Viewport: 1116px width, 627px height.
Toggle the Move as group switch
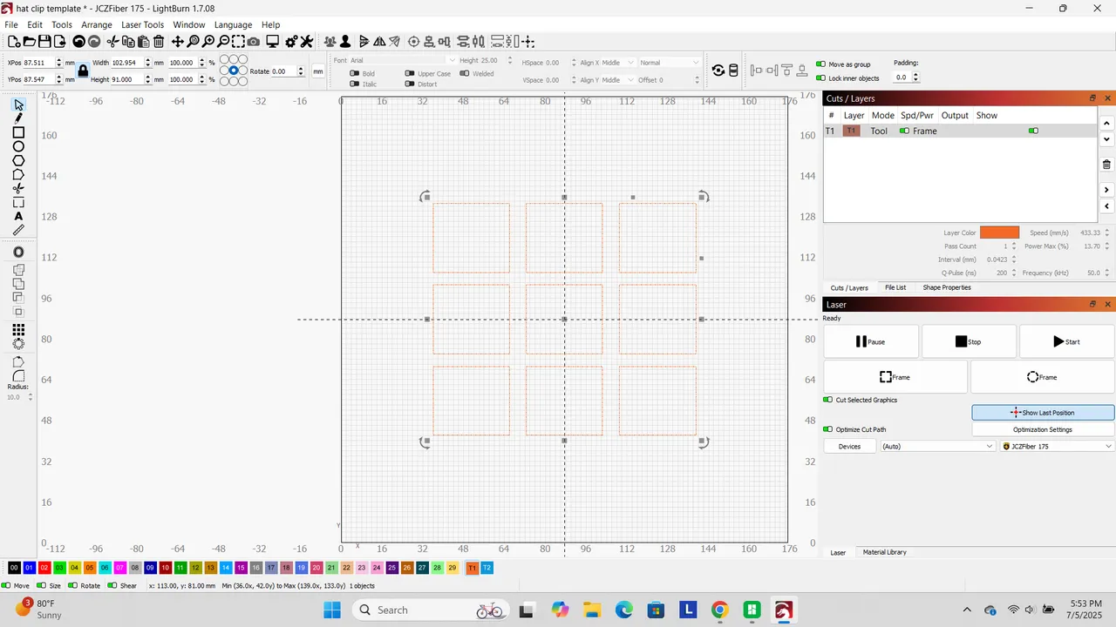click(x=820, y=64)
